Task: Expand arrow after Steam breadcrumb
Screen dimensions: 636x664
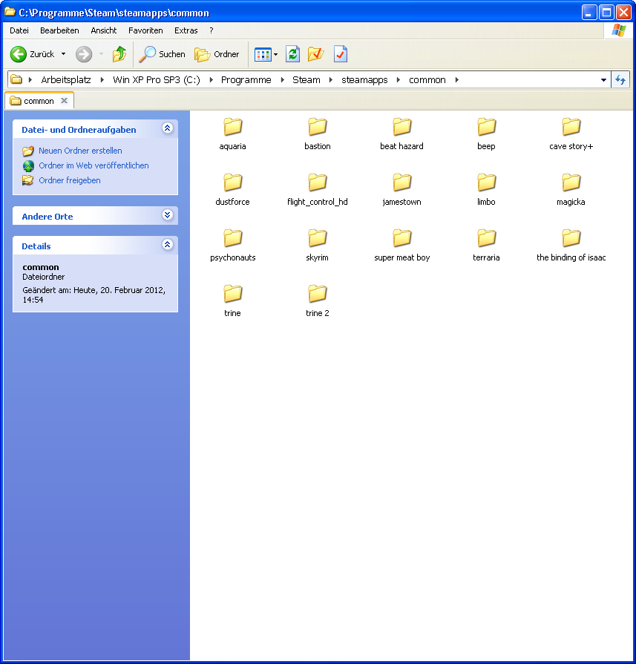Action: click(330, 79)
